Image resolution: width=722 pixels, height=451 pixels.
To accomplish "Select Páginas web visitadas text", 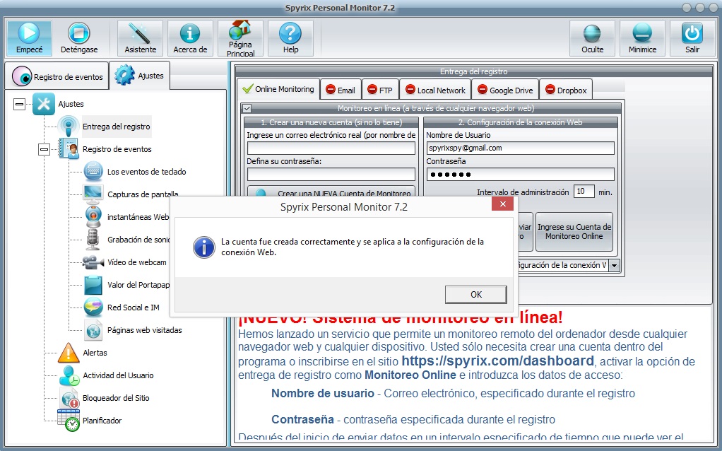I will pyautogui.click(x=145, y=330).
